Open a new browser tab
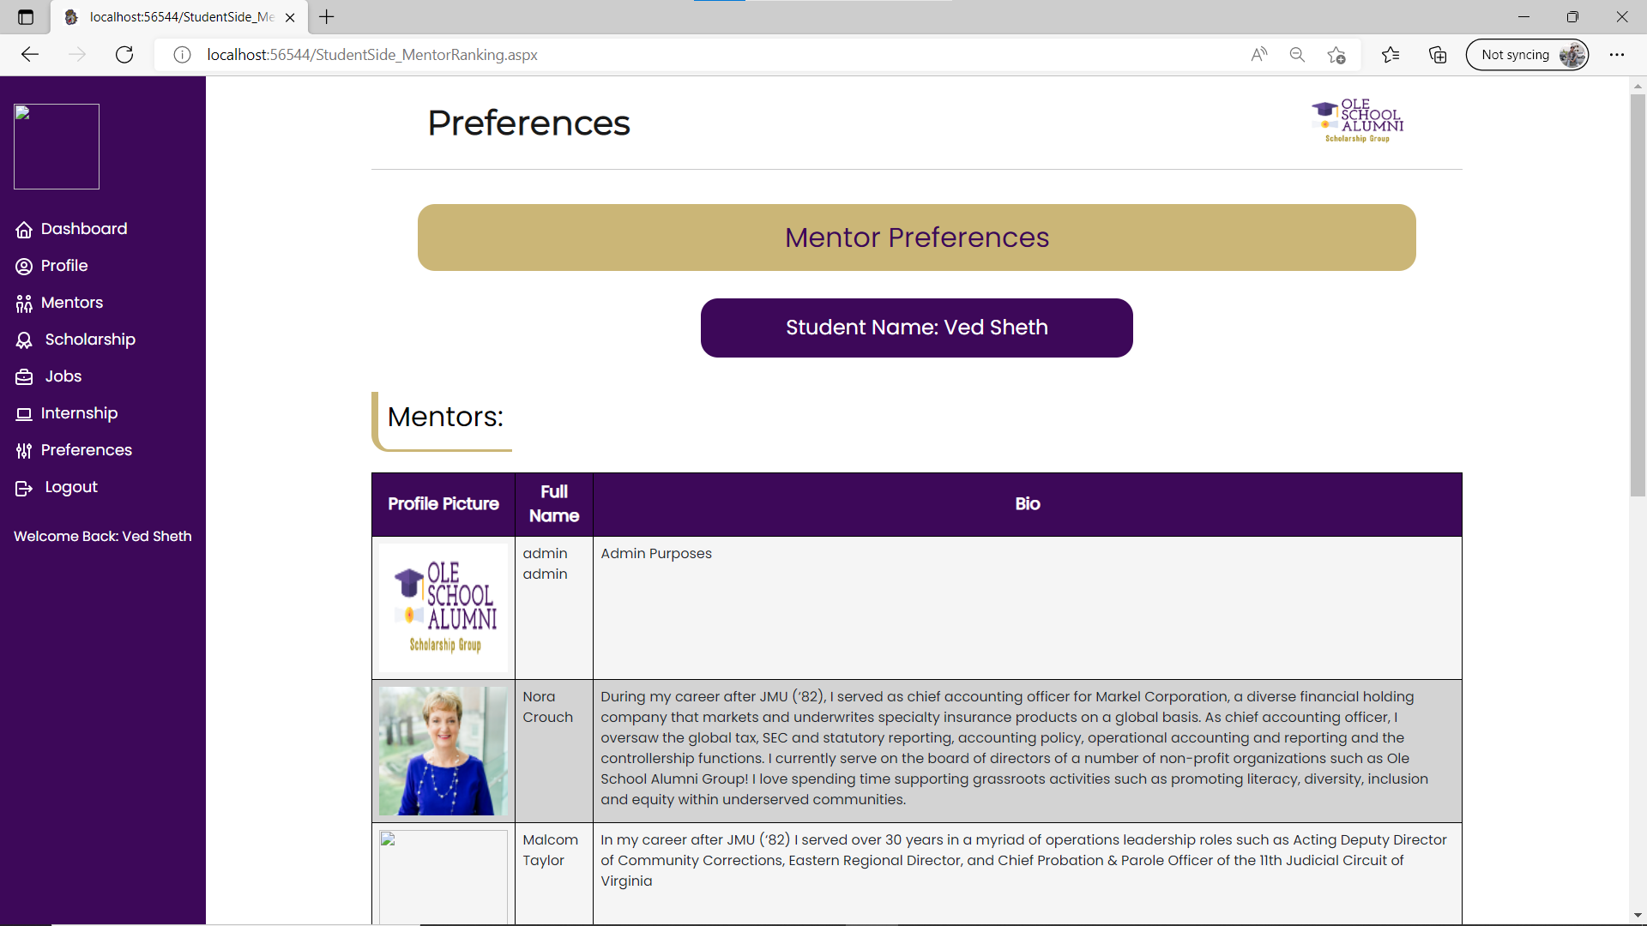 (327, 16)
